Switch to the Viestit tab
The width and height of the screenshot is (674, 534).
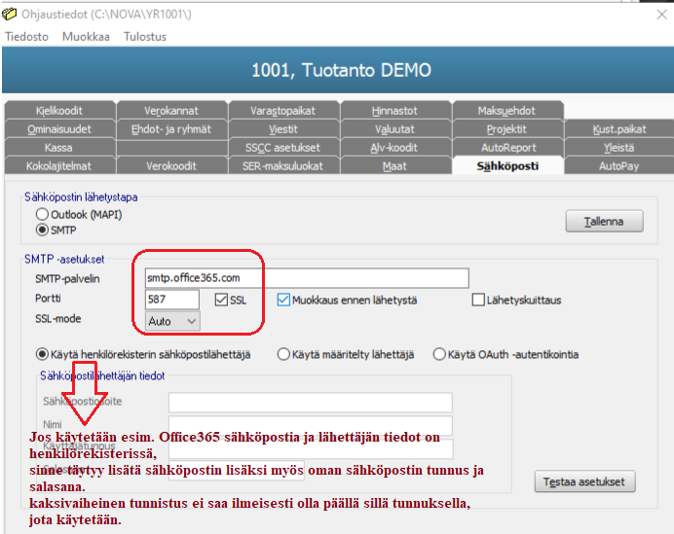(x=283, y=129)
